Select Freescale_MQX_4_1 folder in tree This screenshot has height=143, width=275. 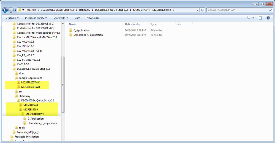(28, 132)
